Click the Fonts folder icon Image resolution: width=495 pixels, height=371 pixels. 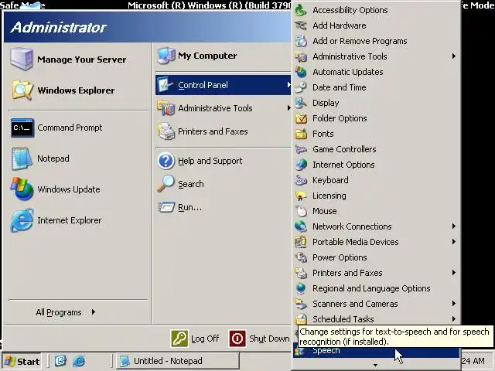301,134
